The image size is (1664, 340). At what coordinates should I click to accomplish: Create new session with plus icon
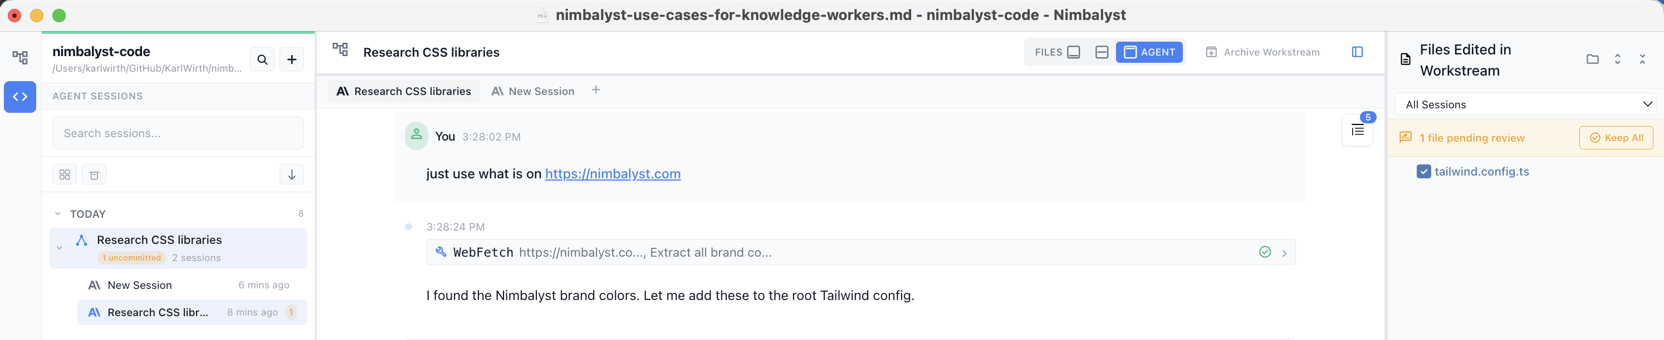click(292, 59)
